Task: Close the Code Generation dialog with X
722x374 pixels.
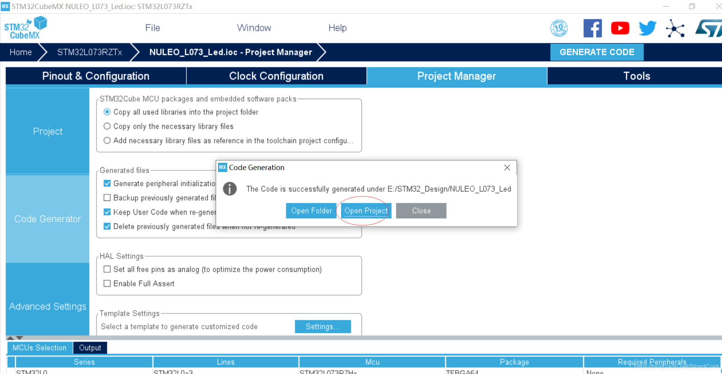Action: coord(507,168)
